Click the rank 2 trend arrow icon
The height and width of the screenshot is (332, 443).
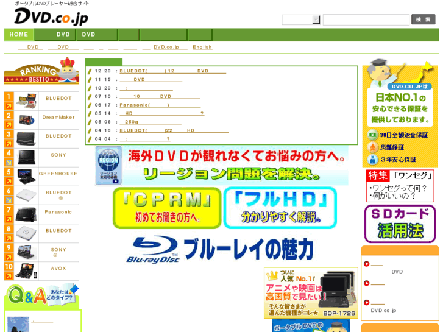click(9, 125)
